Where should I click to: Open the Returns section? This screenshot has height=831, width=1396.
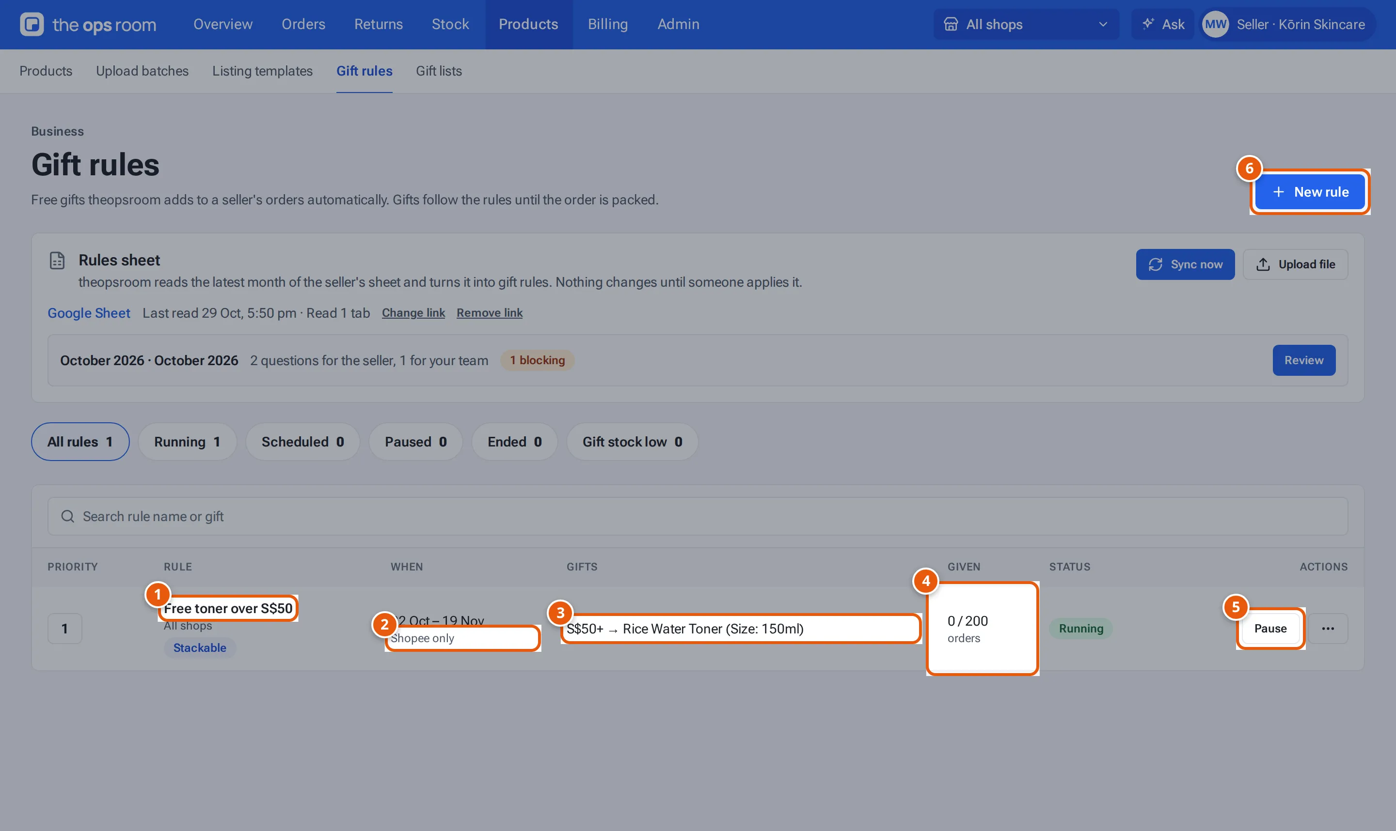coord(378,24)
